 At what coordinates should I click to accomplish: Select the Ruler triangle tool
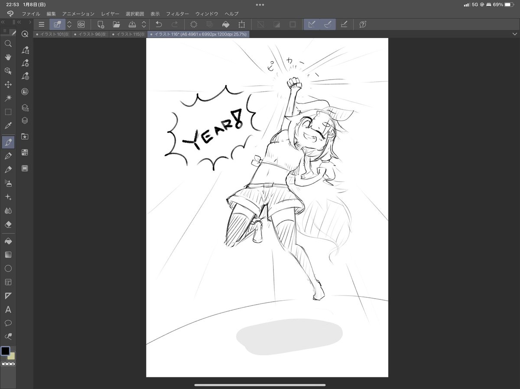[x=8, y=296]
